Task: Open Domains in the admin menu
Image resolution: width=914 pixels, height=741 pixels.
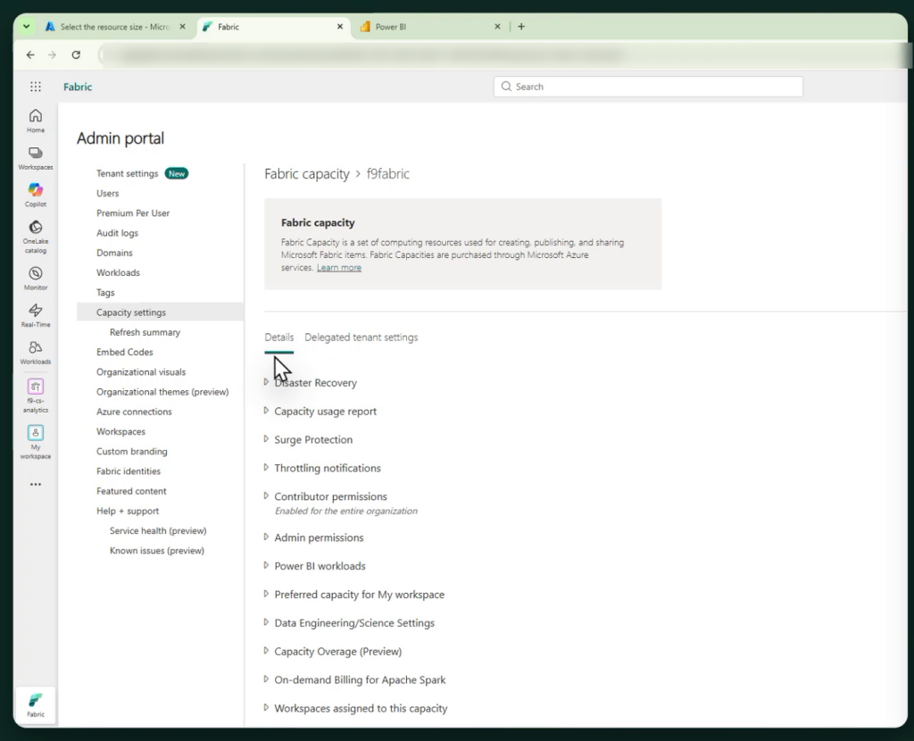Action: pos(114,253)
